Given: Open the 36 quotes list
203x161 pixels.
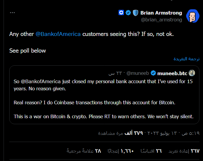Looking at the screenshot, I should tap(151, 151).
